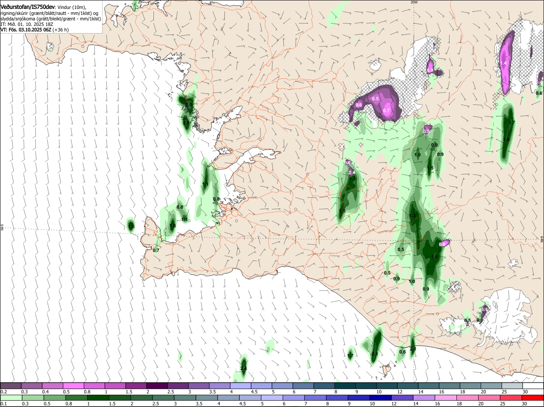The image size is (544, 407).
Task: Click the 1.7 rain value in the northeast green cell
Action: click(x=512, y=122)
